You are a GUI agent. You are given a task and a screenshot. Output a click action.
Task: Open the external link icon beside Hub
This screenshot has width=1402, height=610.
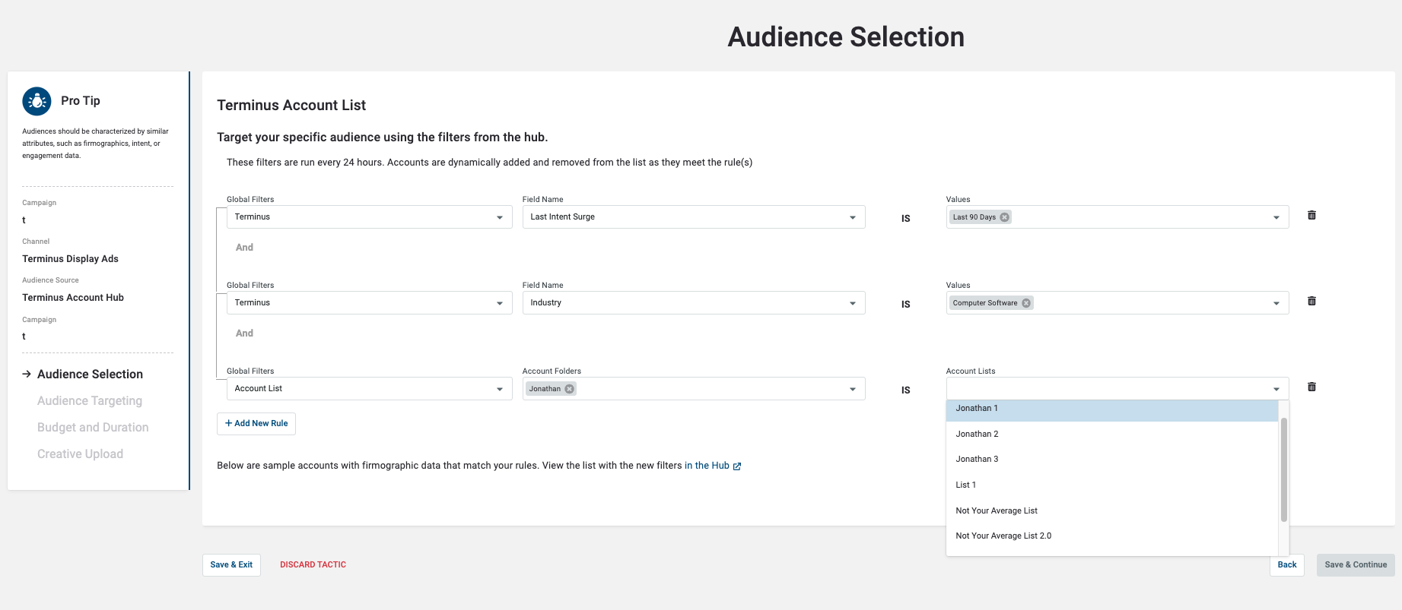pos(737,466)
